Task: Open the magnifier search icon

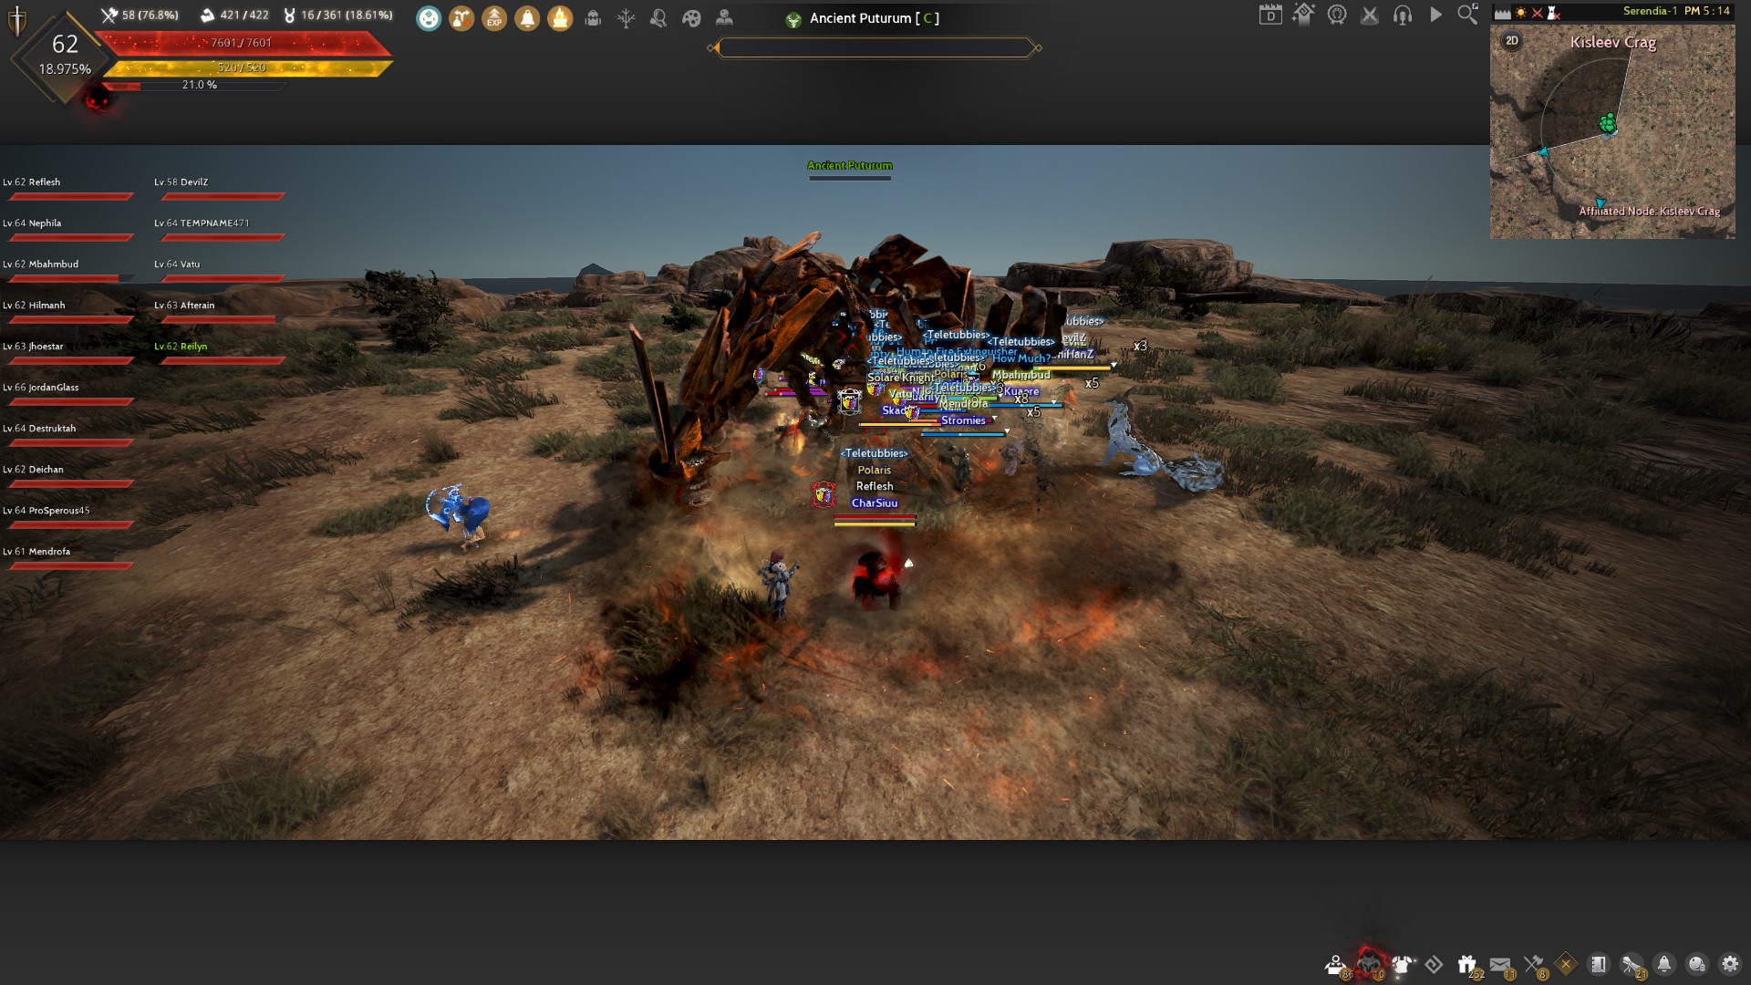Action: 1467,14
